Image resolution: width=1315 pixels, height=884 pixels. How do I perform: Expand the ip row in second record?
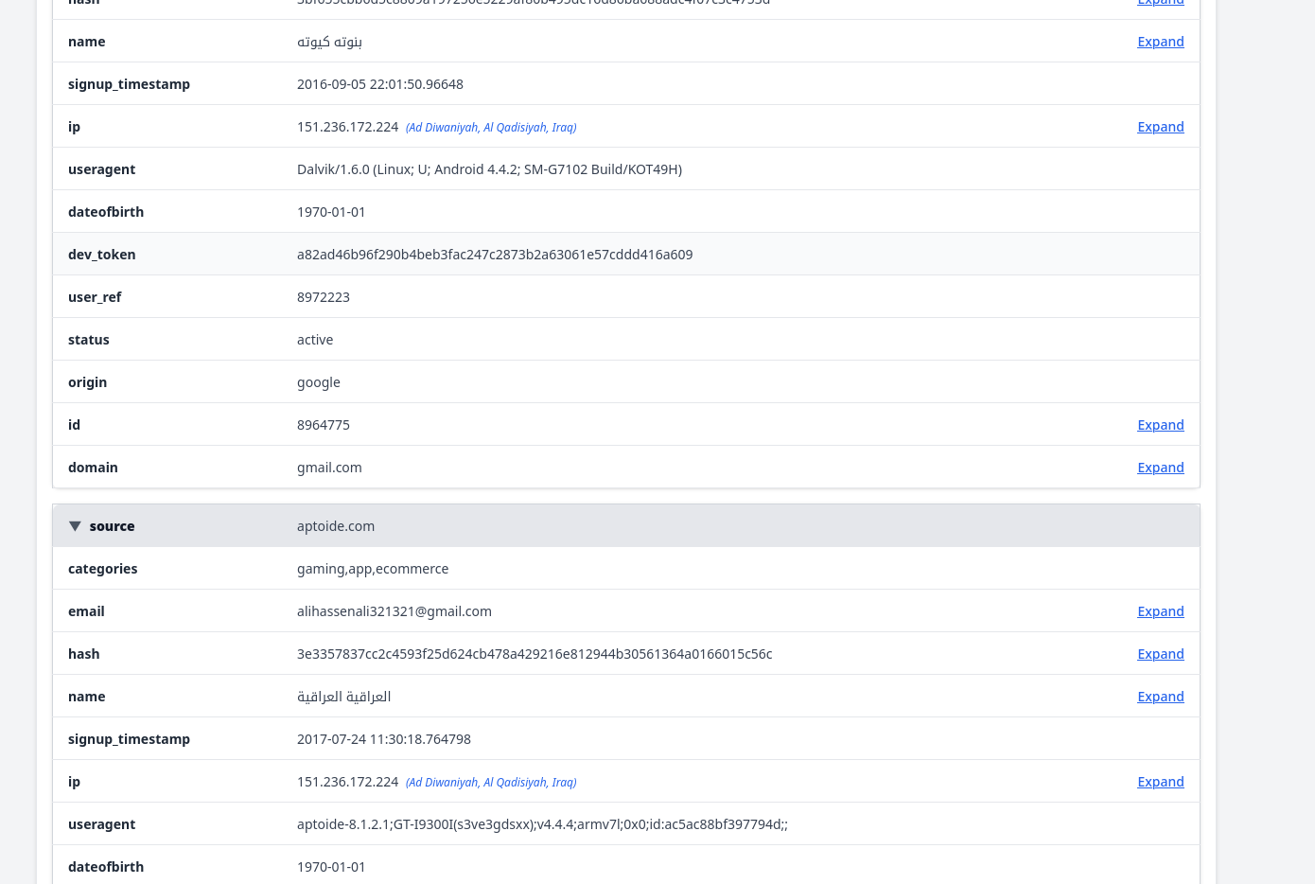point(1160,782)
